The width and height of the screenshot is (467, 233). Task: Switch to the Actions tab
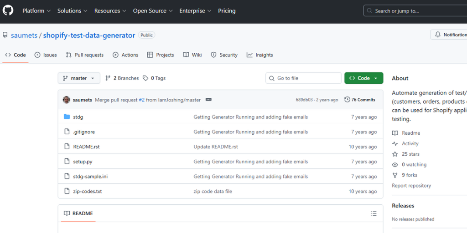coord(125,55)
